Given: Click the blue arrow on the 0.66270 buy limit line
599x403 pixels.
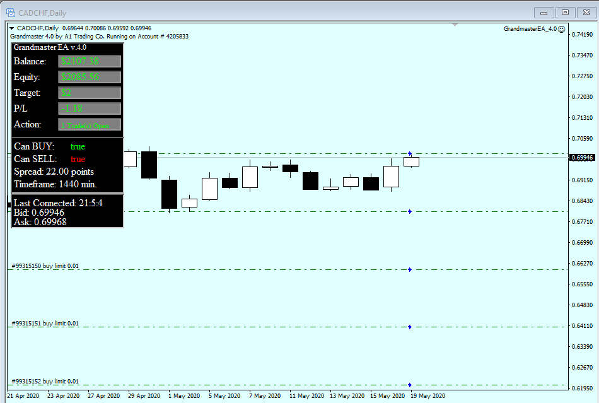Looking at the screenshot, I should click(410, 268).
